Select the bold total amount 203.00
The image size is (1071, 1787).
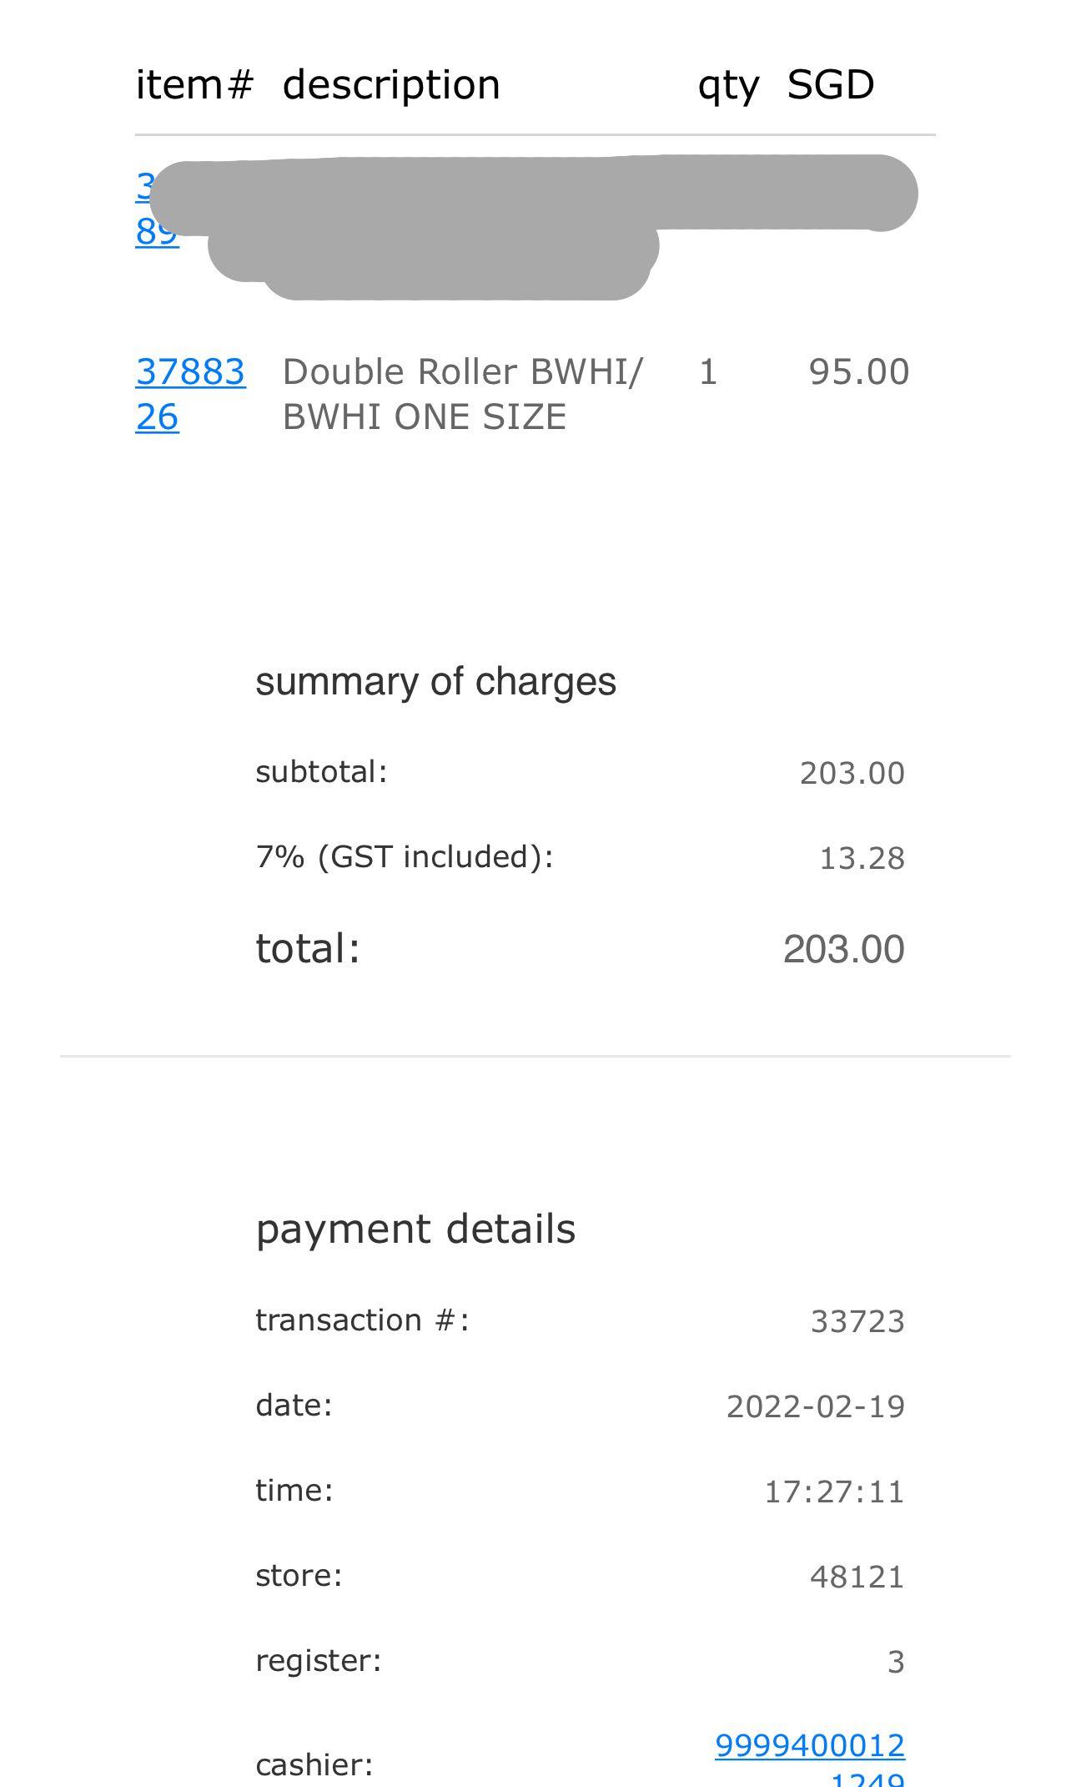pos(843,949)
